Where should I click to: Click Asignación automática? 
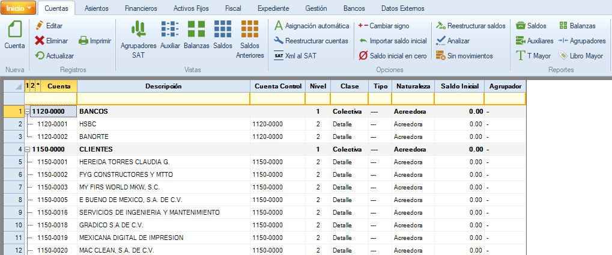coord(311,26)
